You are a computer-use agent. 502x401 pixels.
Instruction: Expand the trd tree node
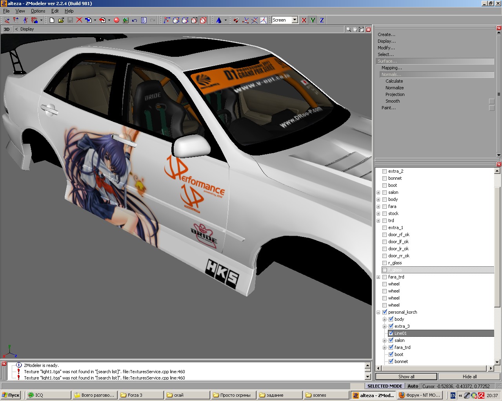378,220
